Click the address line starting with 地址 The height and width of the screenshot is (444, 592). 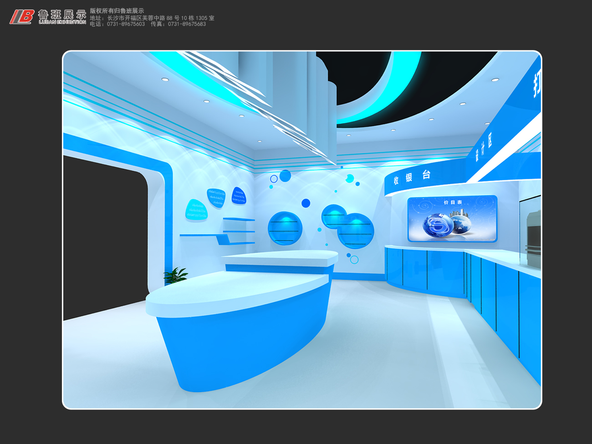click(152, 18)
